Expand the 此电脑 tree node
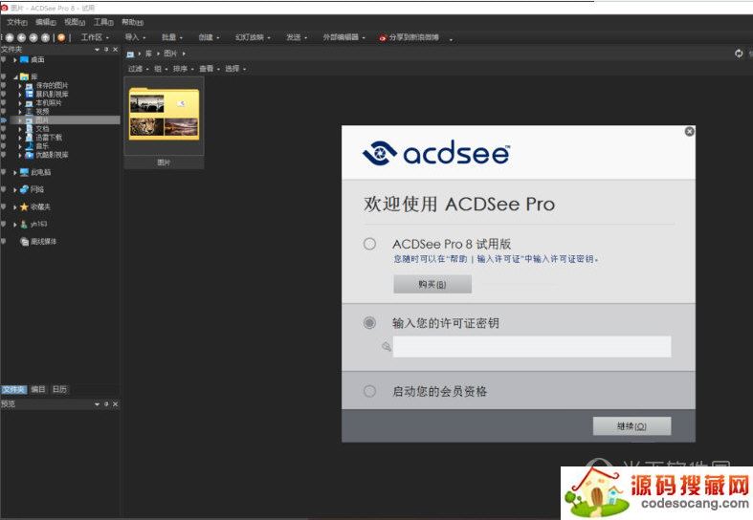 [x=15, y=172]
